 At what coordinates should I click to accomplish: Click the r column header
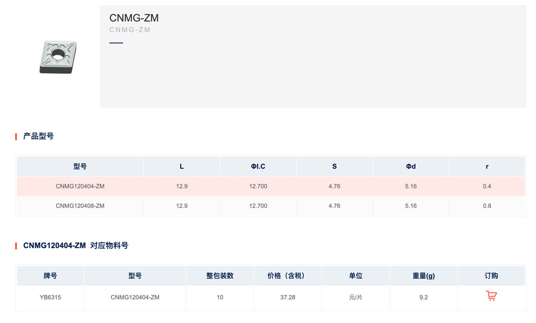tap(487, 167)
